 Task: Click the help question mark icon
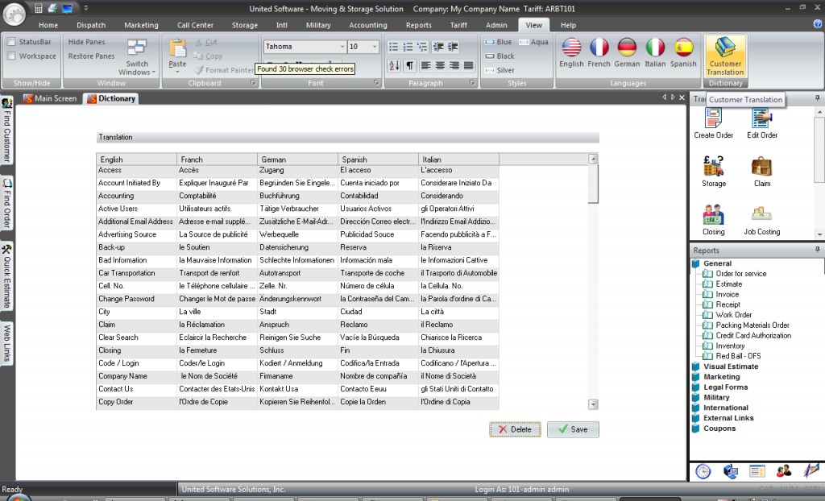point(818,24)
